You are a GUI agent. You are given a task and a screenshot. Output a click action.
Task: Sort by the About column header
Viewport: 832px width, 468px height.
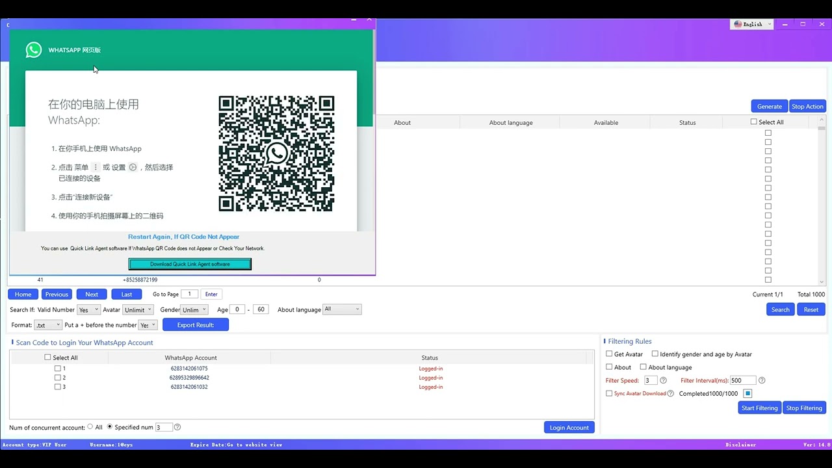pos(402,122)
